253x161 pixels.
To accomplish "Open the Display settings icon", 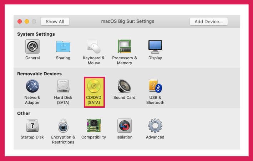I will (155, 46).
